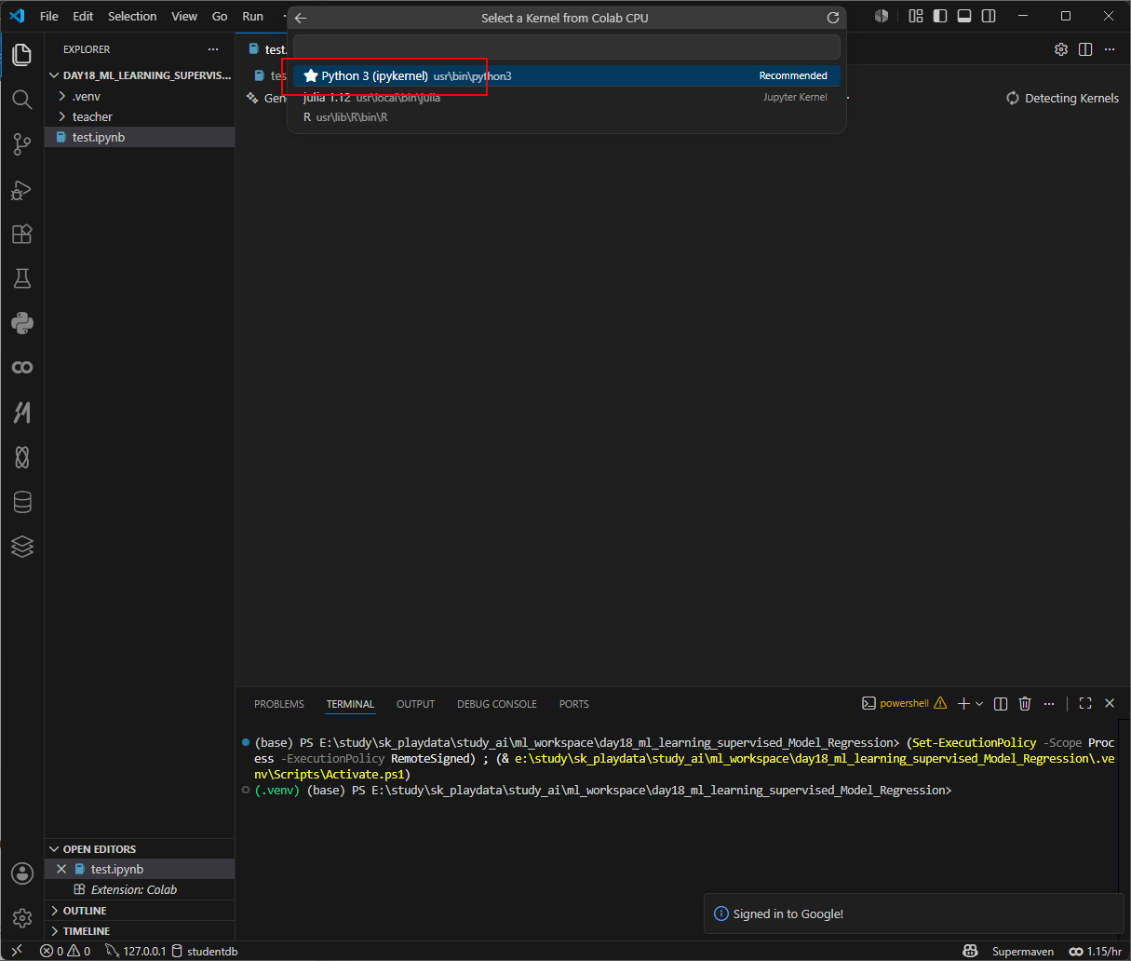Close test.ipynb in Open Editors
This screenshot has width=1131, height=961.
coord(61,869)
